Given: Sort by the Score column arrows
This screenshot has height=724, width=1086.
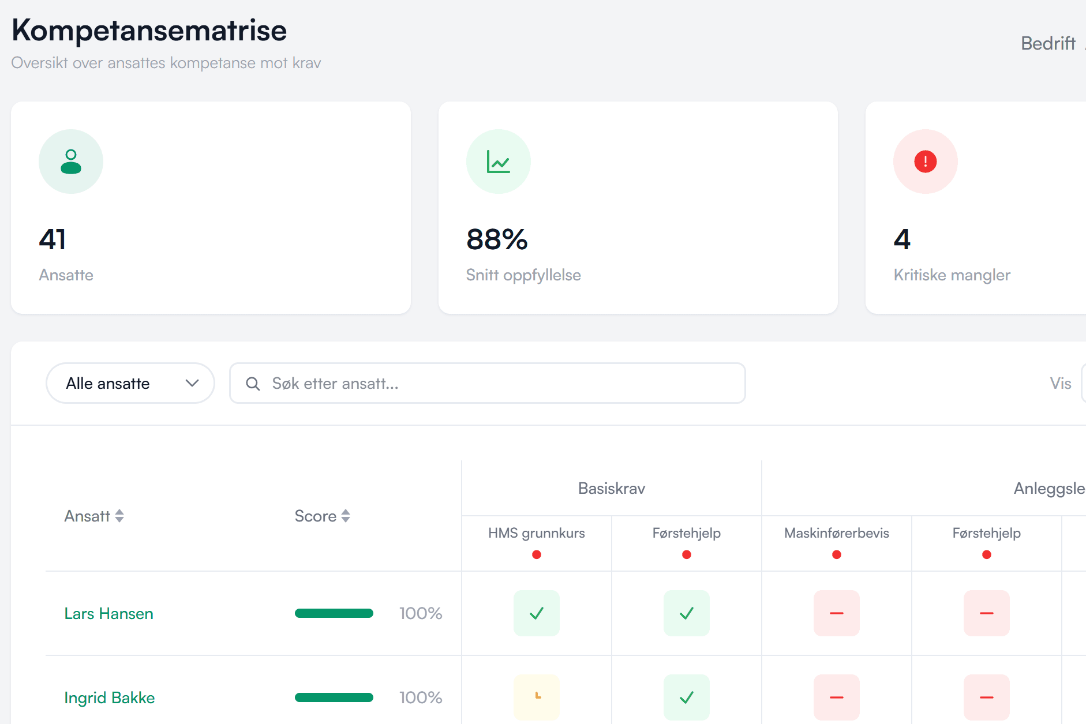Looking at the screenshot, I should point(346,516).
